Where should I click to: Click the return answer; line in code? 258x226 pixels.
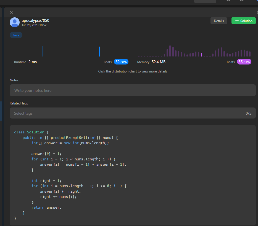46,208
